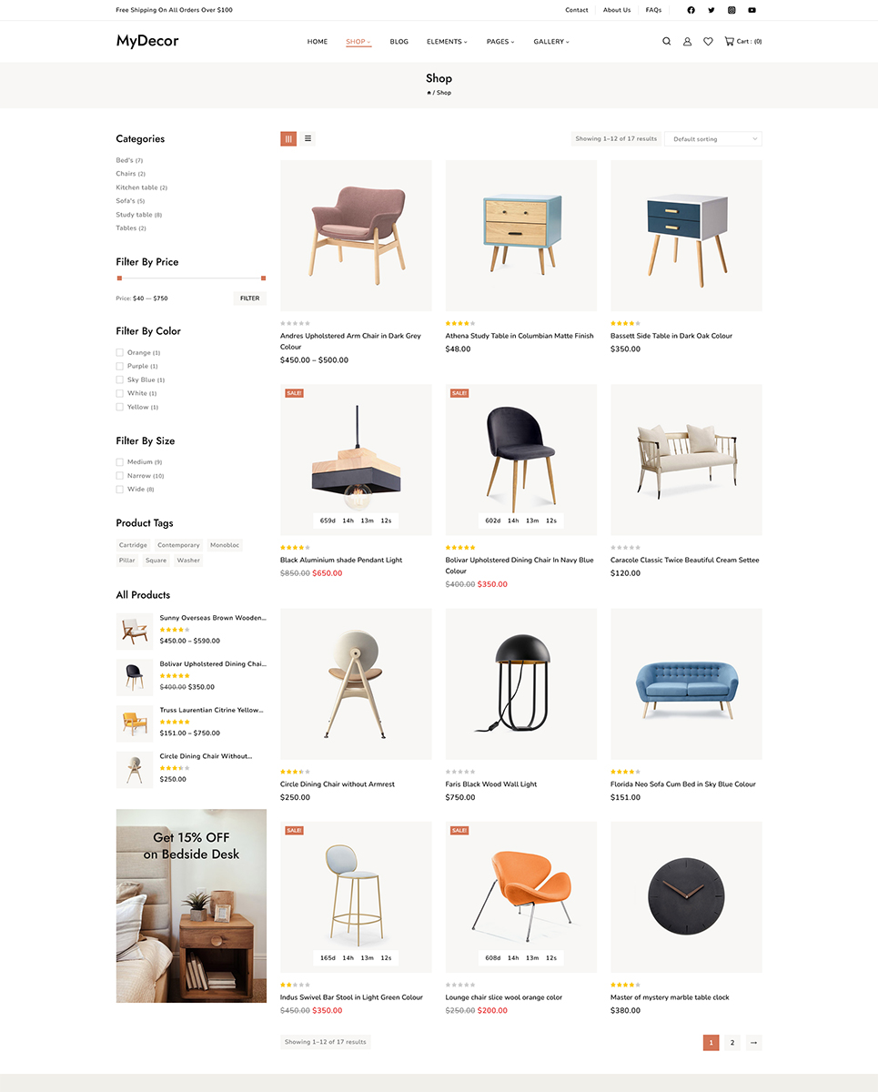Expand the Gallery menu dropdown

(x=551, y=41)
